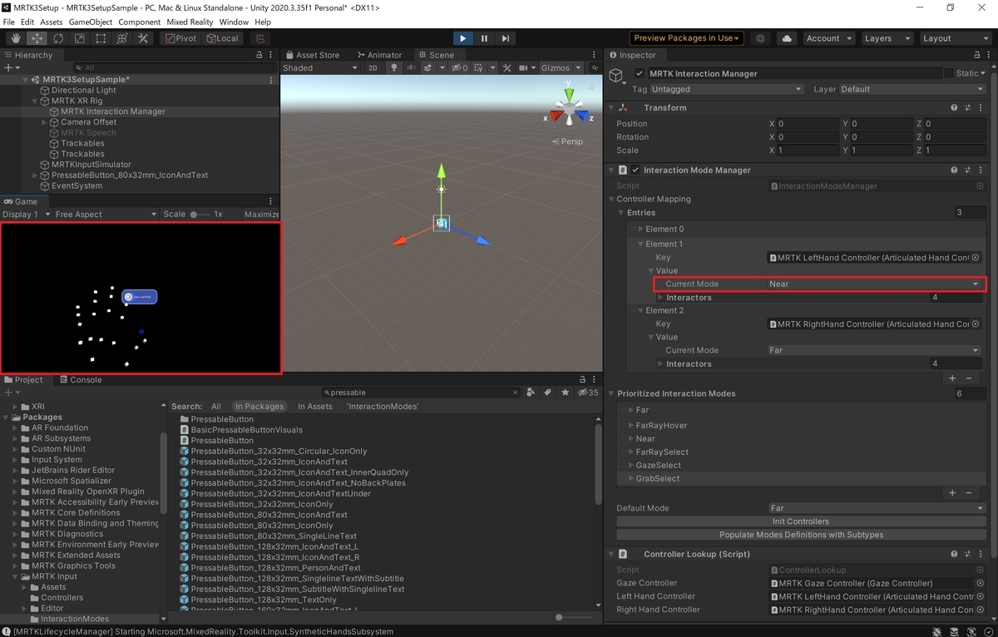Enable the Static checkbox

pyautogui.click(x=949, y=73)
